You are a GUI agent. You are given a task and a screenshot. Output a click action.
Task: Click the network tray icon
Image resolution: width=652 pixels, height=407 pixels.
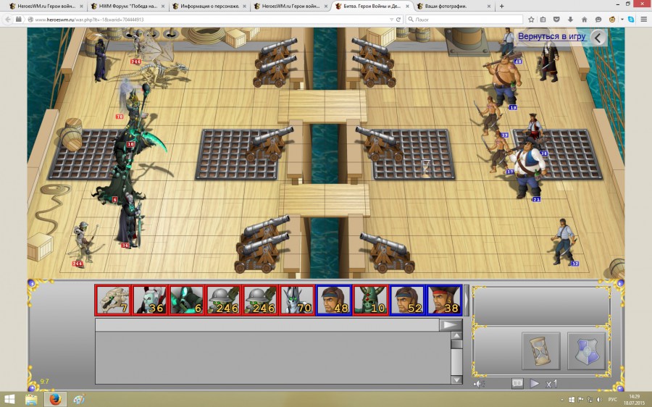pyautogui.click(x=590, y=400)
